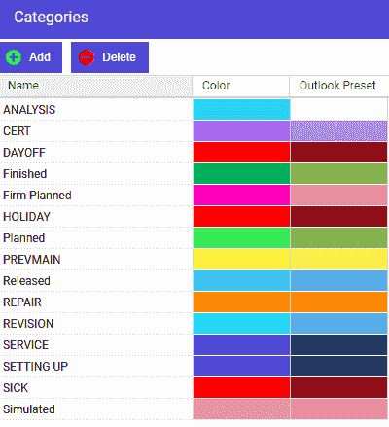Open the Outlook Preset swatch for SICK
The image size is (389, 427).
338,388
